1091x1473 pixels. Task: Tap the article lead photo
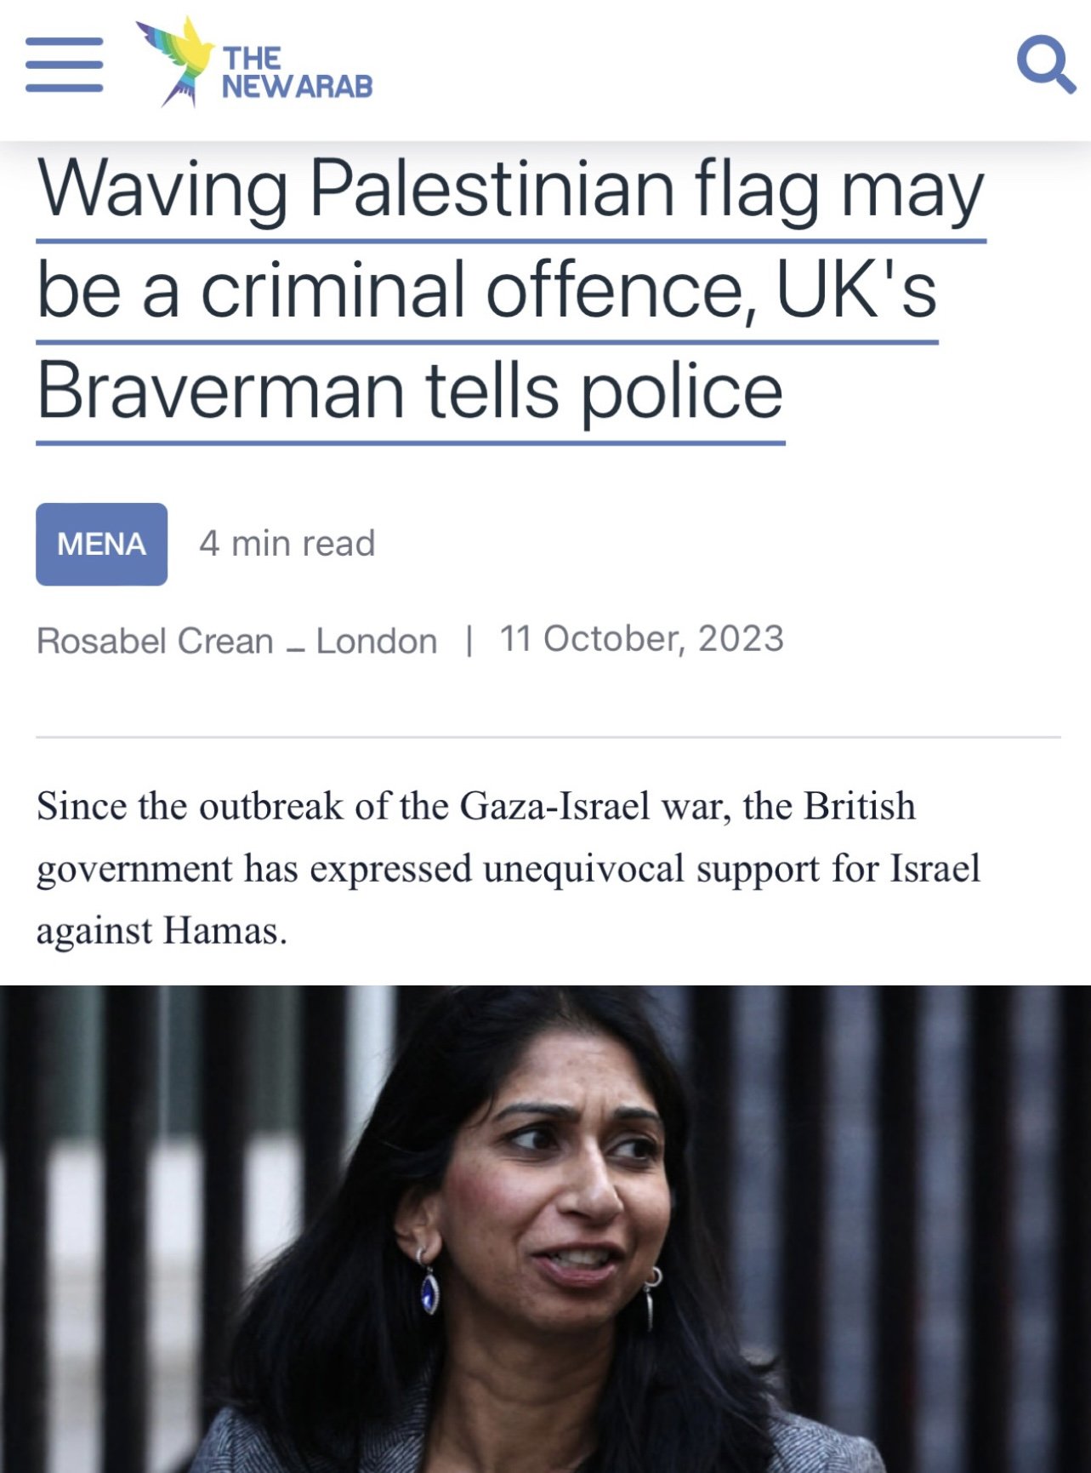[x=545, y=1229]
